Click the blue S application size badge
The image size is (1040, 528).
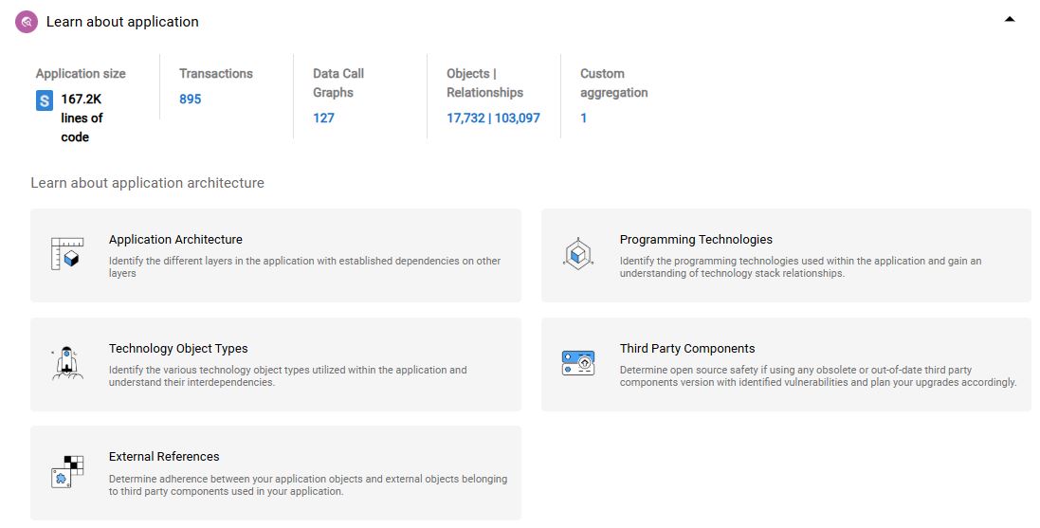pos(45,100)
